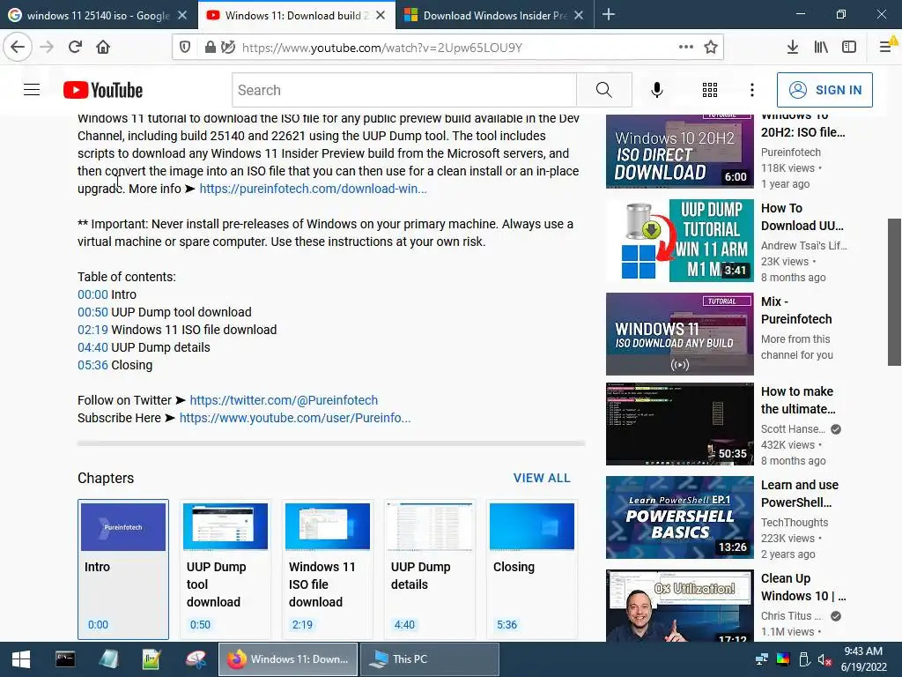This screenshot has height=677, width=902.
Task: Reload the current YouTube page
Action: tap(75, 48)
